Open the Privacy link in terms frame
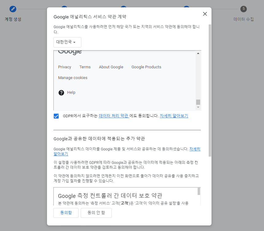Screen dimensions: 264x231 point(65,67)
